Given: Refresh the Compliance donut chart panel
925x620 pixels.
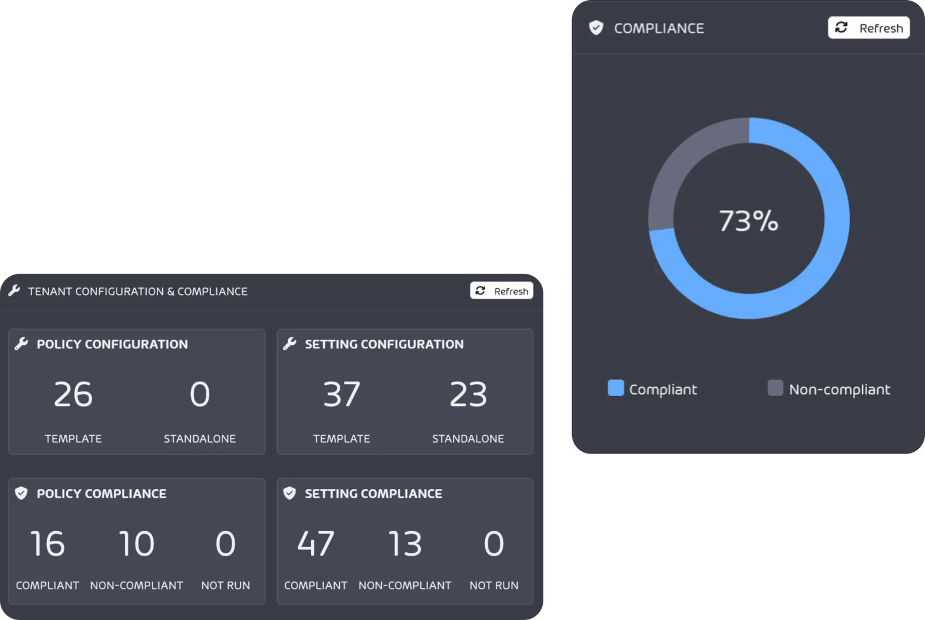Looking at the screenshot, I should tap(868, 28).
